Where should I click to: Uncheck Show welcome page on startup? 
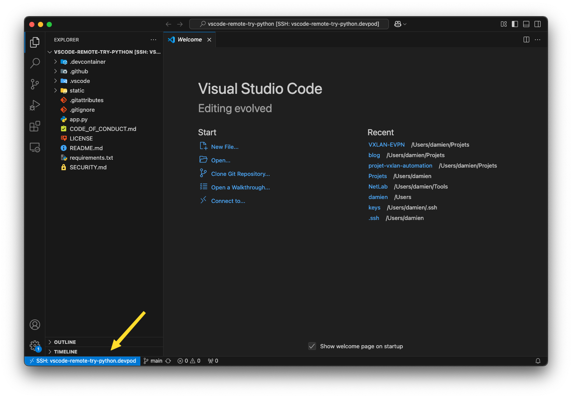click(x=312, y=346)
